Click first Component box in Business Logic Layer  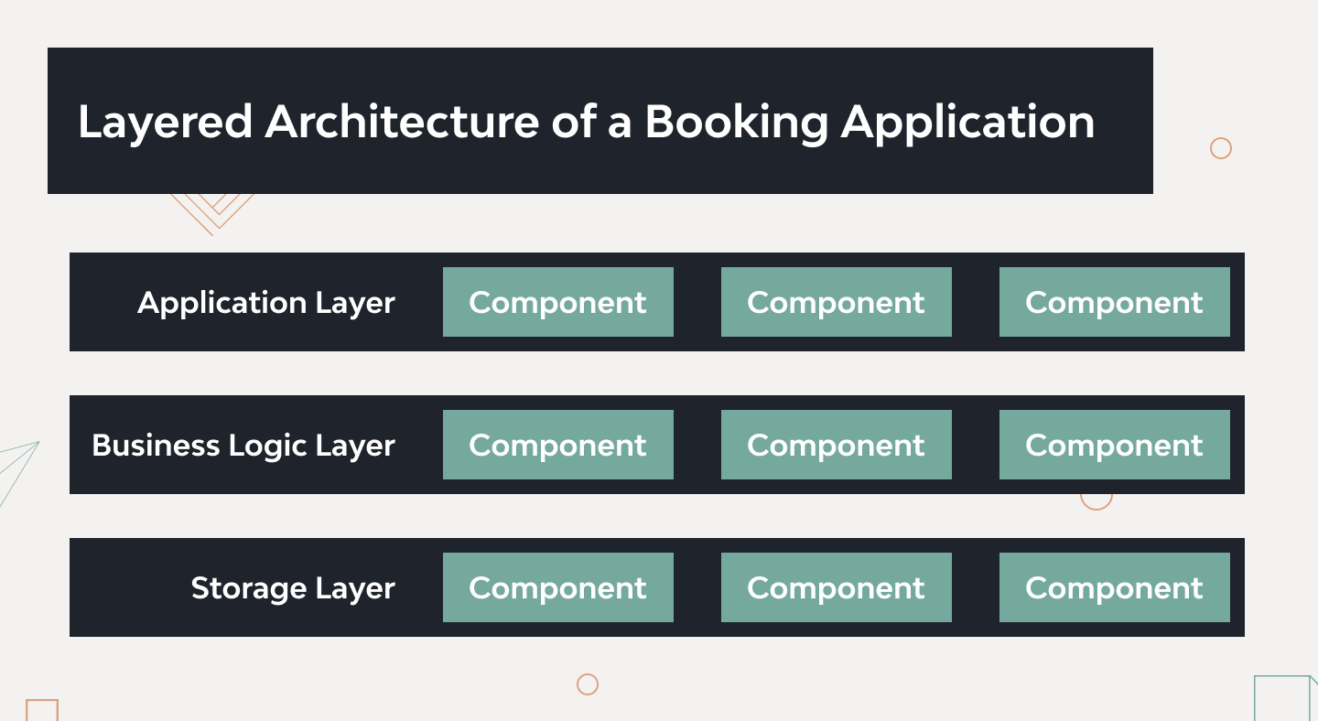tap(558, 445)
